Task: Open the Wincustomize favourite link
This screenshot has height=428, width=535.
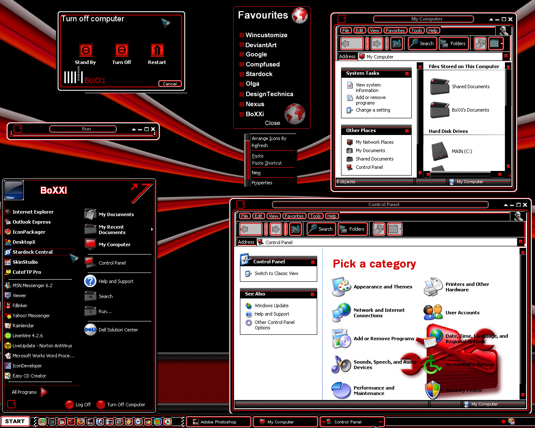Action: point(266,35)
